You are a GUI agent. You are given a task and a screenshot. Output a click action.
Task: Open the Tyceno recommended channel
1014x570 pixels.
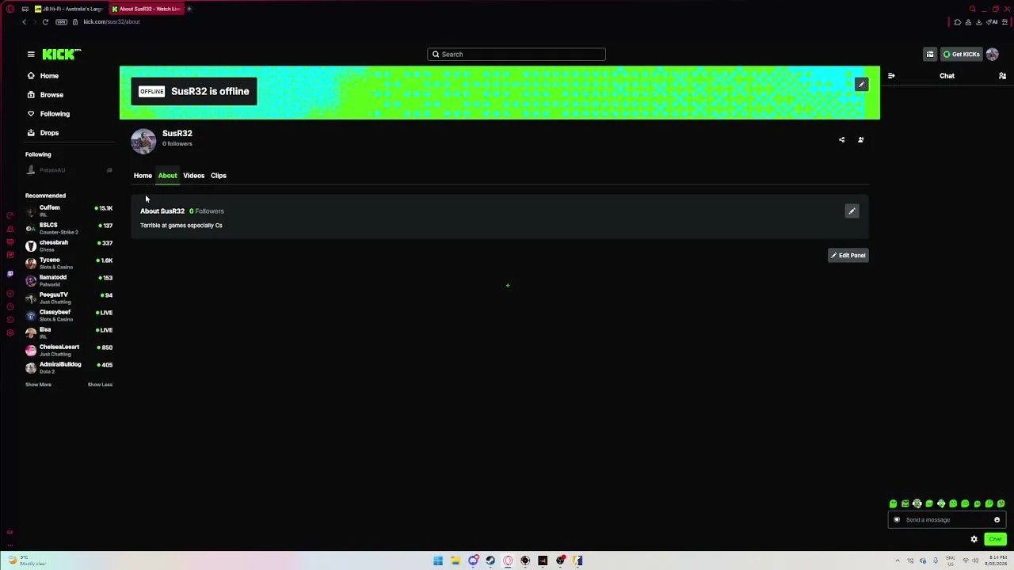69,263
